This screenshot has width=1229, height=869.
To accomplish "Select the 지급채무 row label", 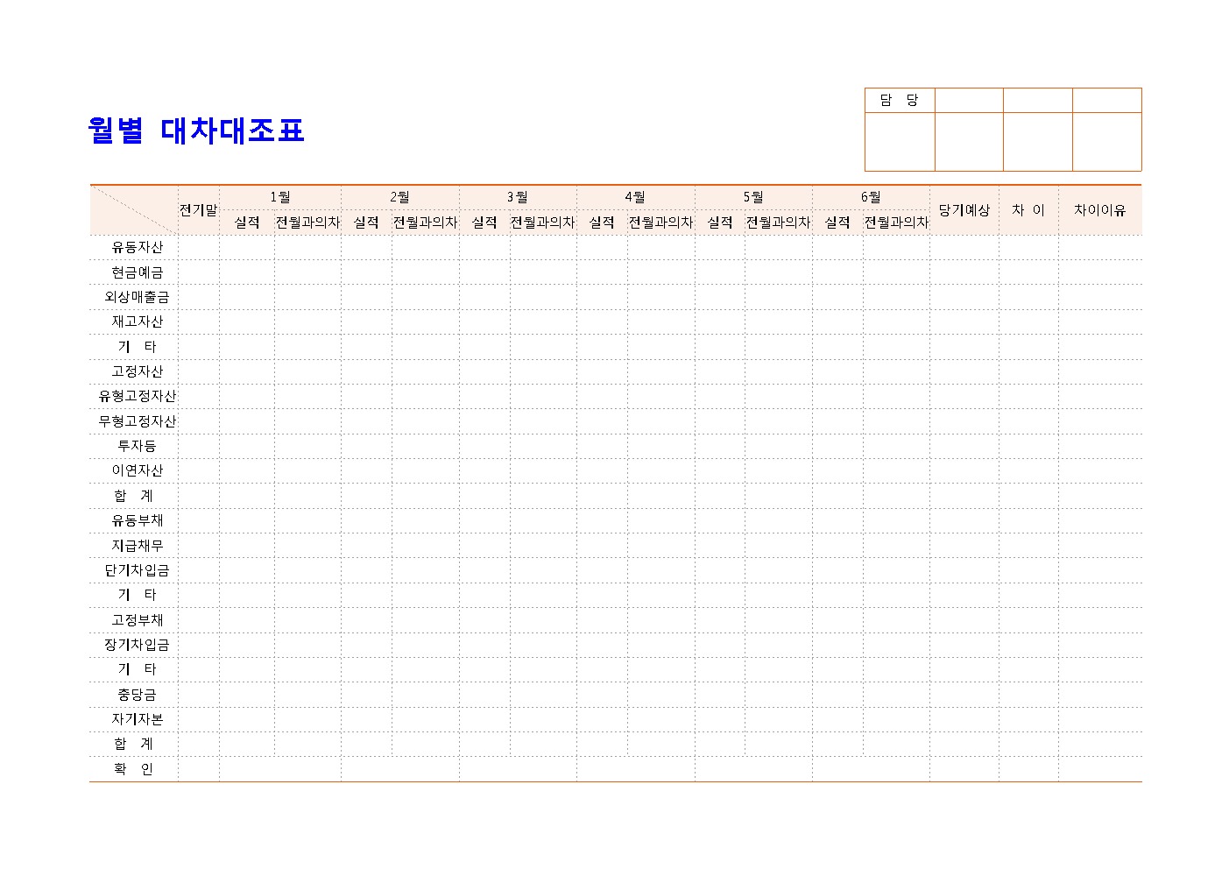I will (x=138, y=546).
